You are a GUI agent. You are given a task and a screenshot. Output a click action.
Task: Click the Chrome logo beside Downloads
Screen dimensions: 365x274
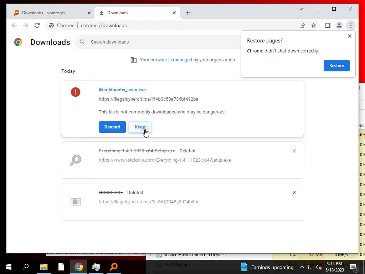tap(18, 42)
